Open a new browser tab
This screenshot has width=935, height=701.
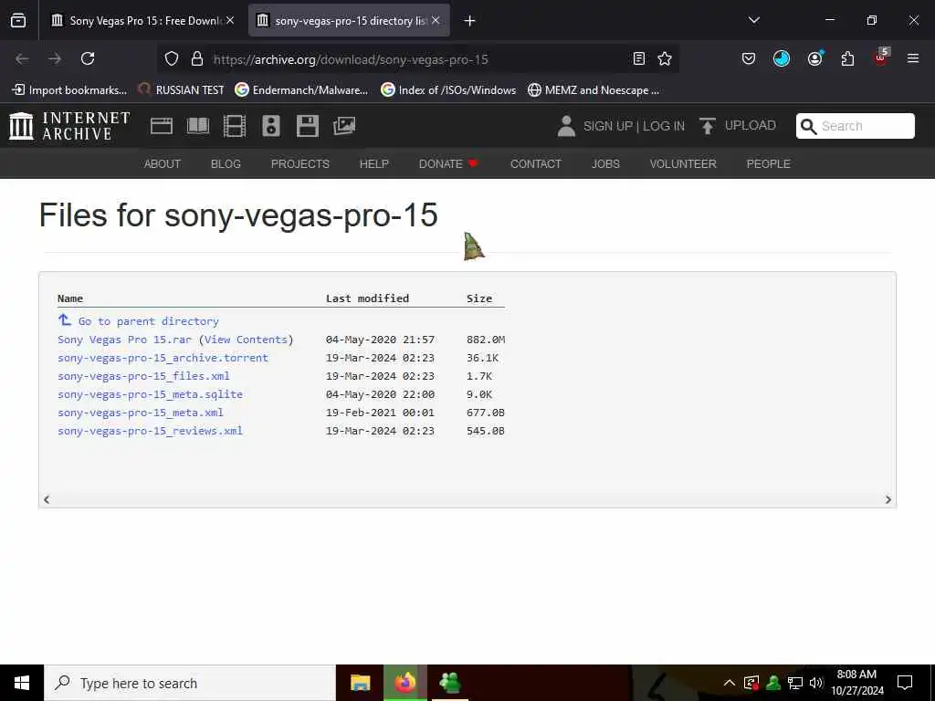[x=469, y=21]
